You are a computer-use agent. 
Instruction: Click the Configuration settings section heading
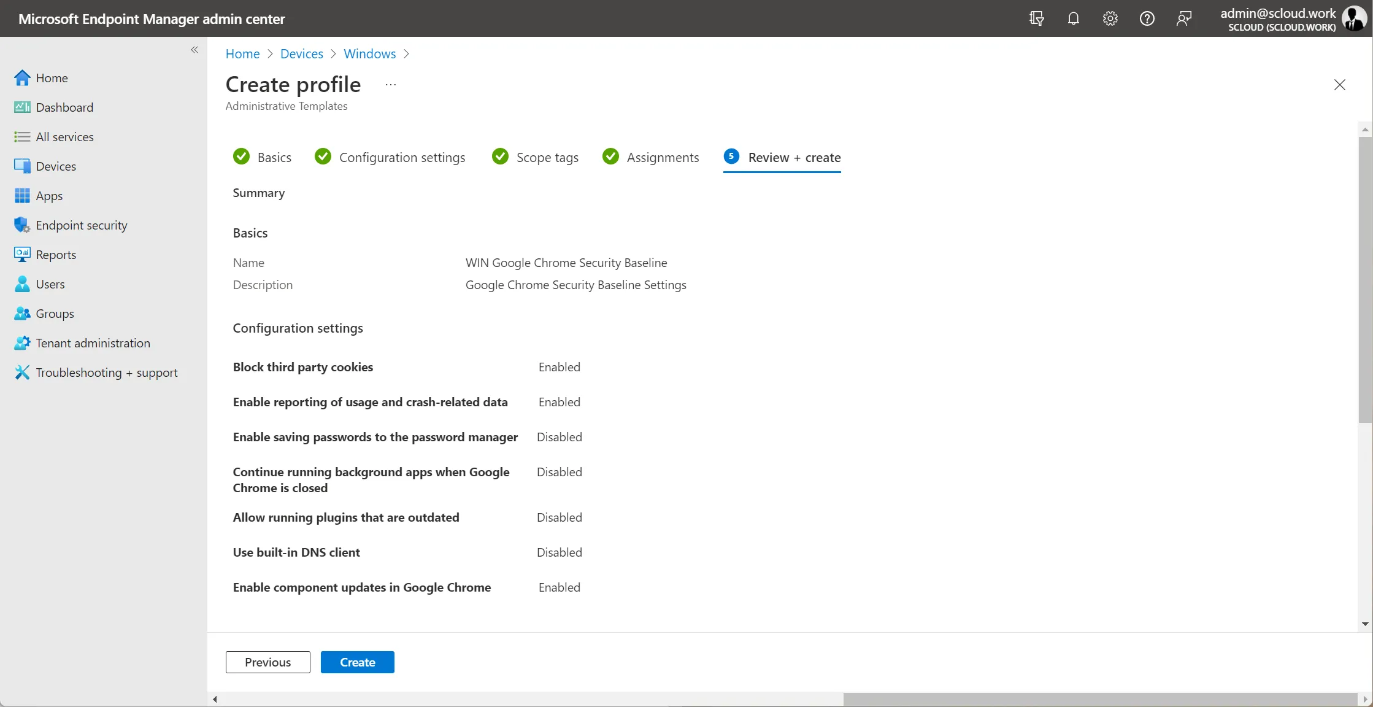[298, 328]
